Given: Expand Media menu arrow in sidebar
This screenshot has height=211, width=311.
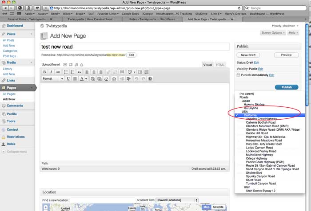Looking at the screenshot, I should click(32, 63).
